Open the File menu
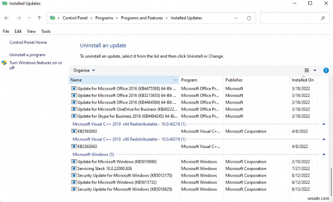The height and width of the screenshot is (202, 333). pos(6,31)
